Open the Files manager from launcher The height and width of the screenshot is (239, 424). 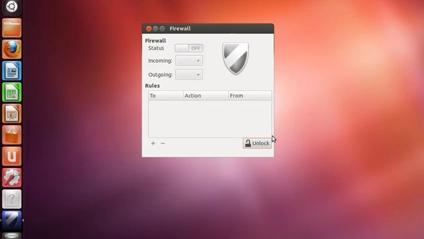(x=12, y=28)
